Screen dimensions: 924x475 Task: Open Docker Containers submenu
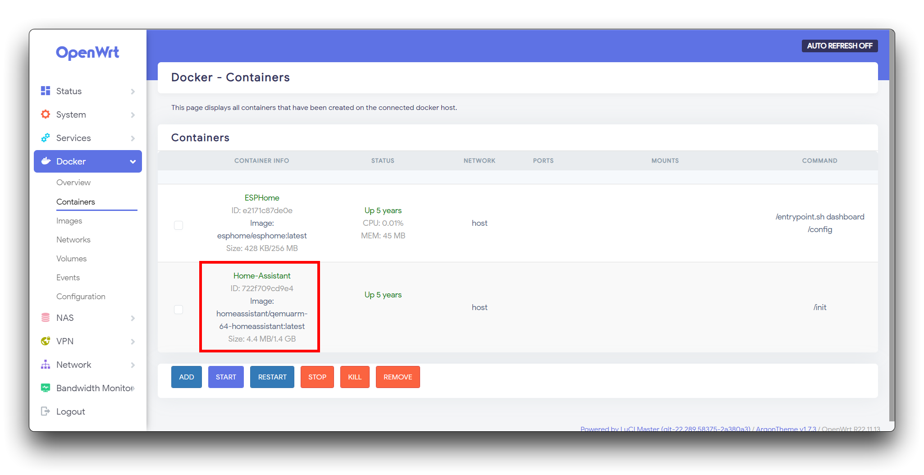(x=76, y=202)
